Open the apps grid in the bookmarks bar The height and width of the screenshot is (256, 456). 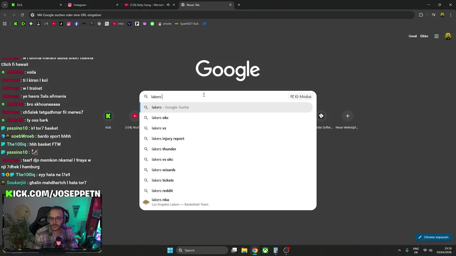click(x=5, y=24)
